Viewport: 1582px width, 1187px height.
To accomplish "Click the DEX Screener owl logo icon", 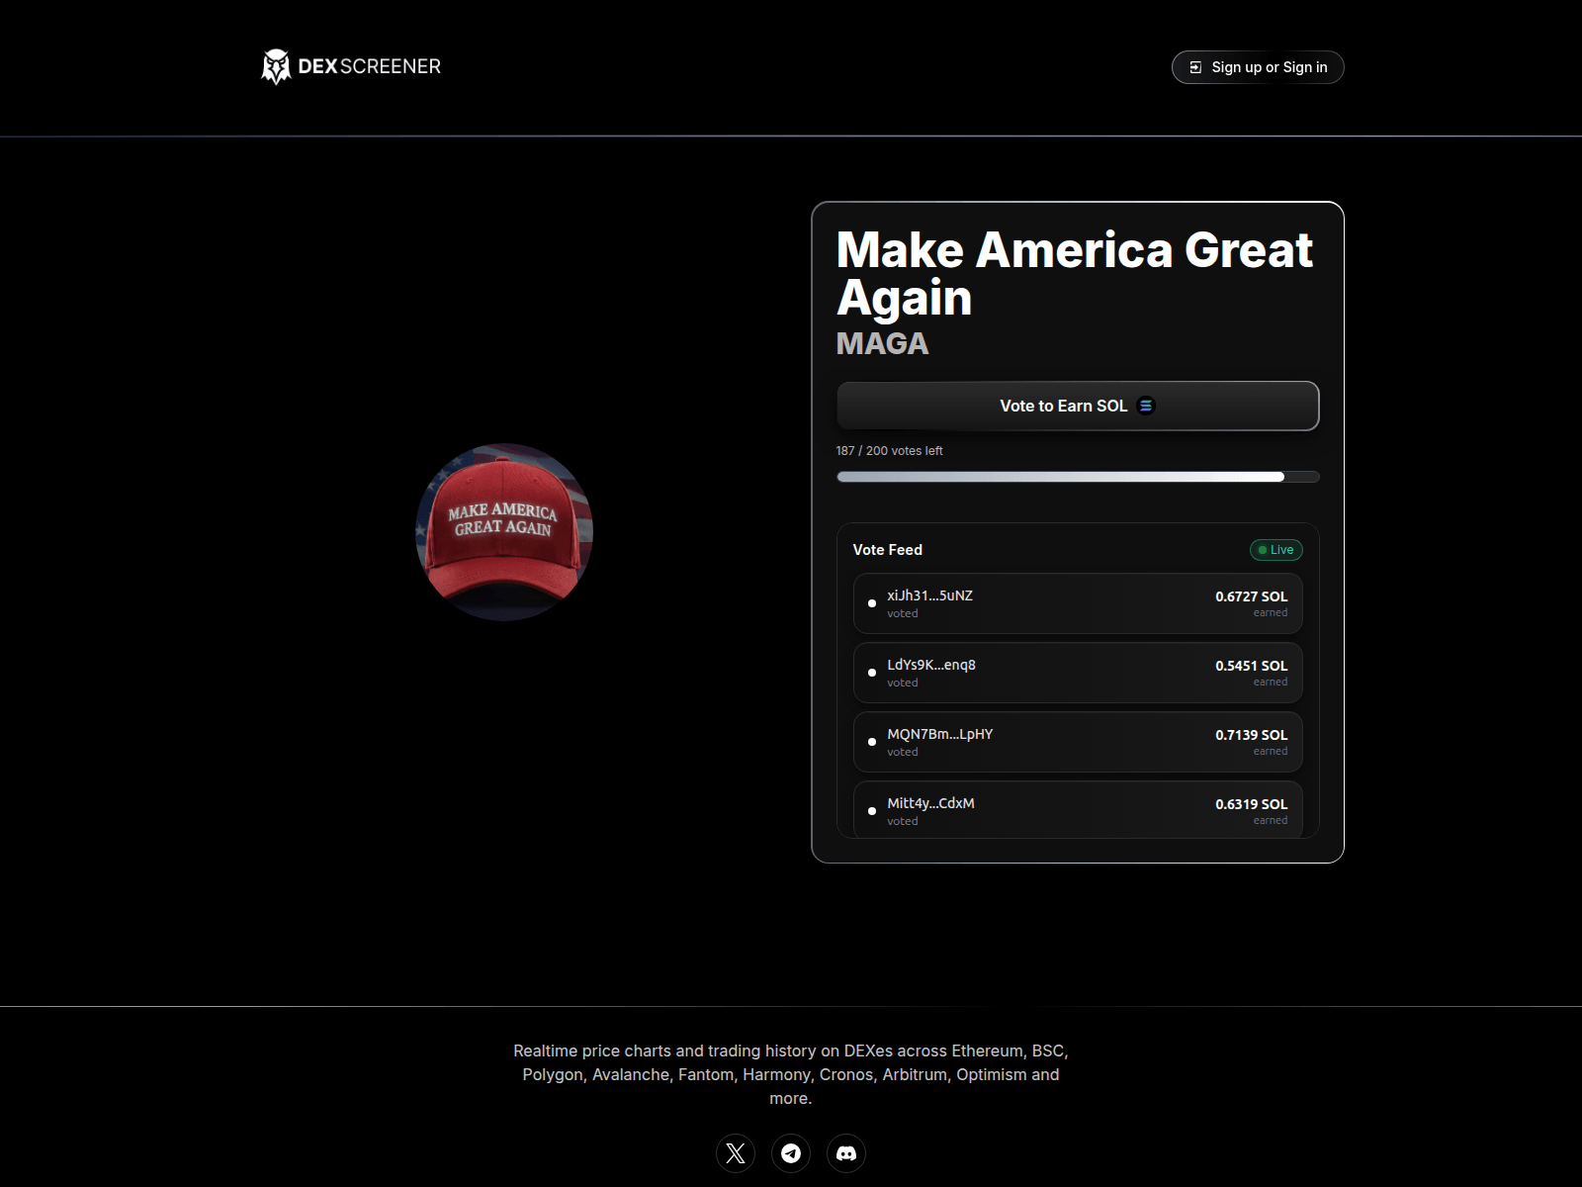I will click(x=276, y=67).
